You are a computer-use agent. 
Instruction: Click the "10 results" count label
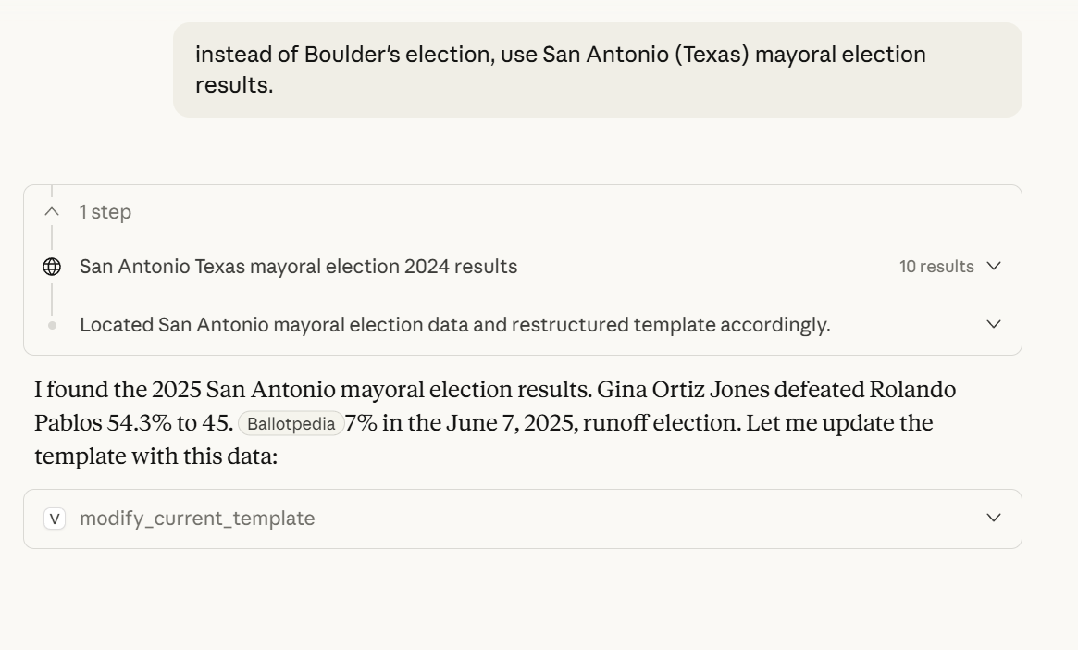click(x=936, y=267)
